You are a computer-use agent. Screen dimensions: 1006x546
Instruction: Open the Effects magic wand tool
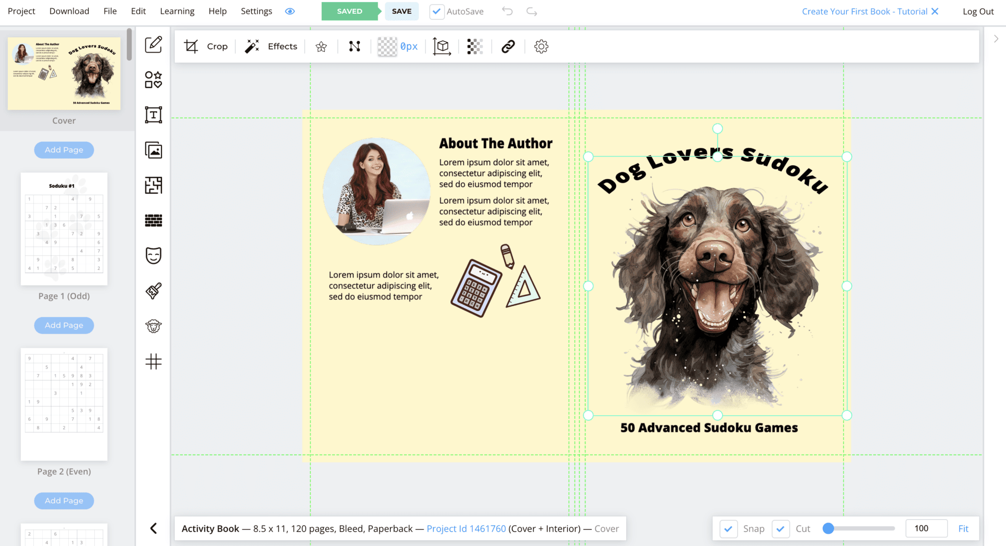[x=271, y=46]
